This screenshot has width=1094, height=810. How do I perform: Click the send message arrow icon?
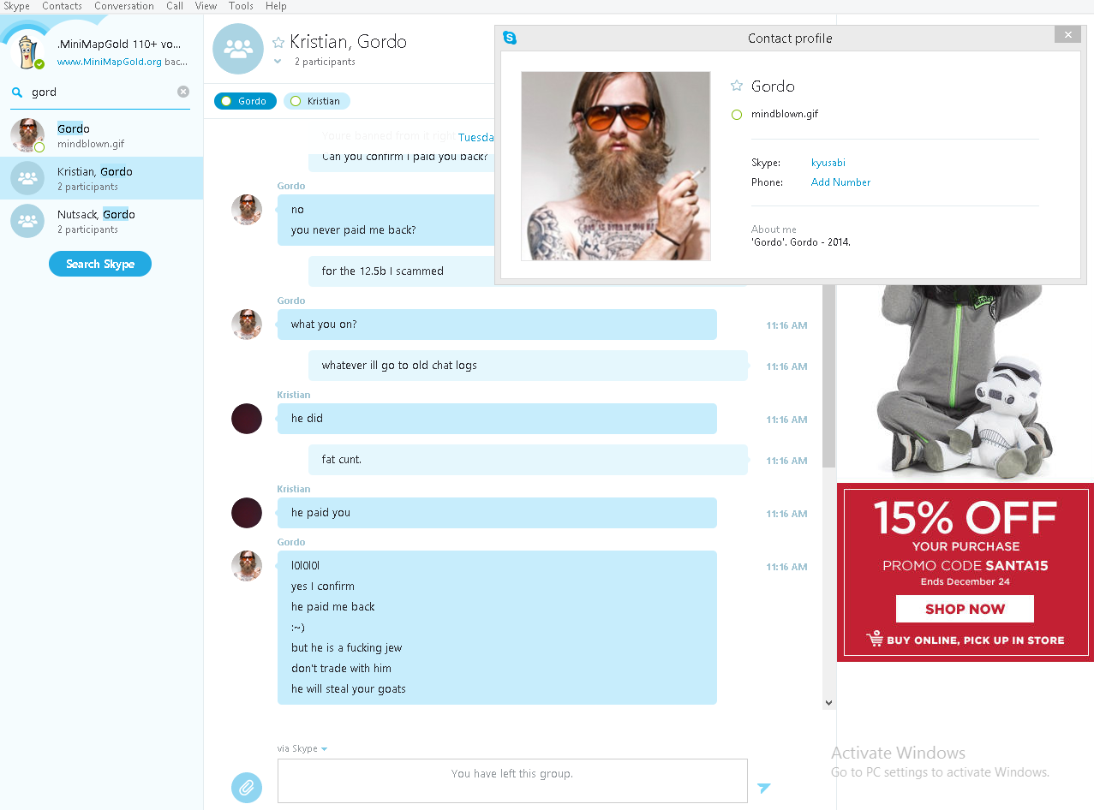(764, 788)
